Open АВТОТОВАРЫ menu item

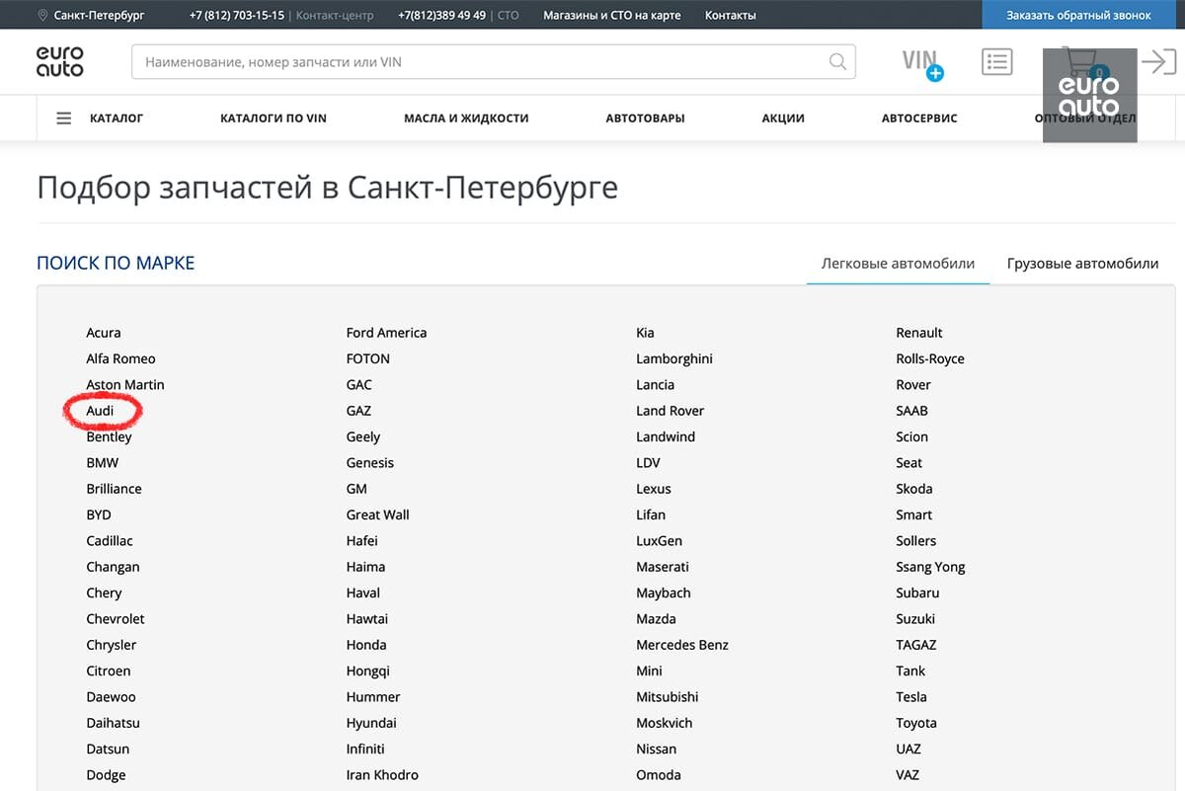pos(645,118)
